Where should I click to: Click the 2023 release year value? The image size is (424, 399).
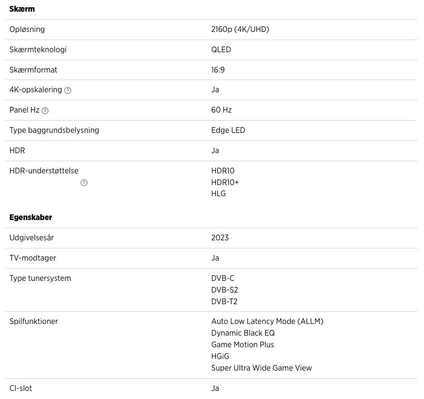click(x=220, y=238)
